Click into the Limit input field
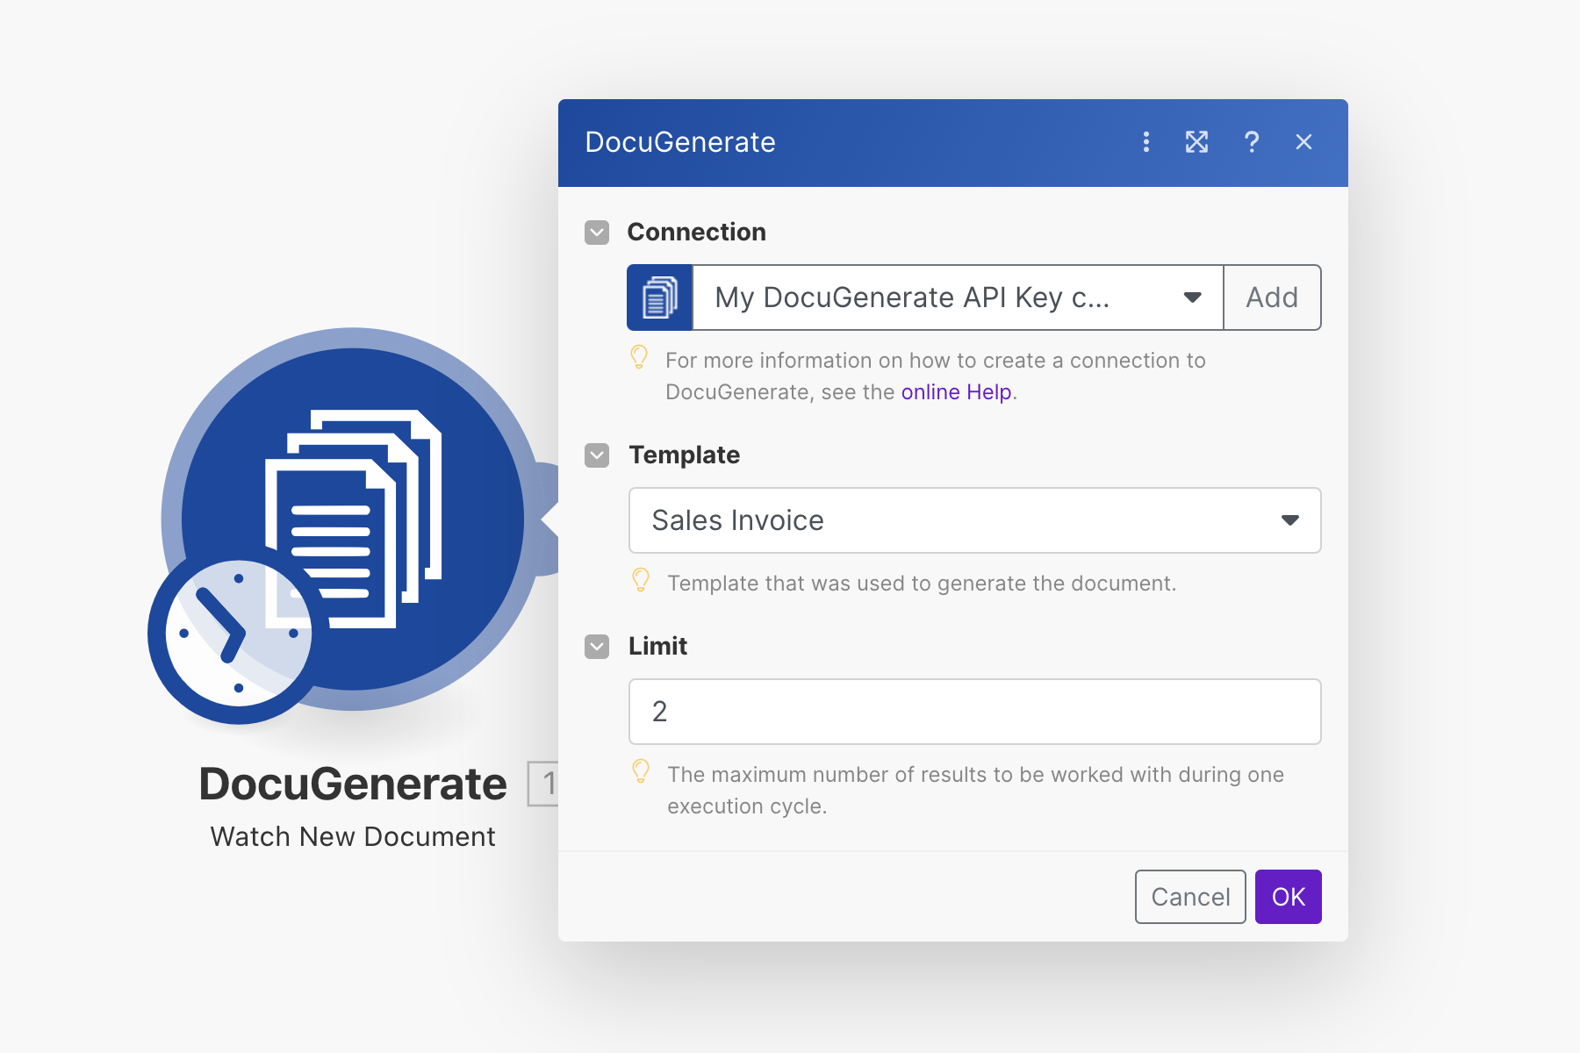 pos(975,712)
